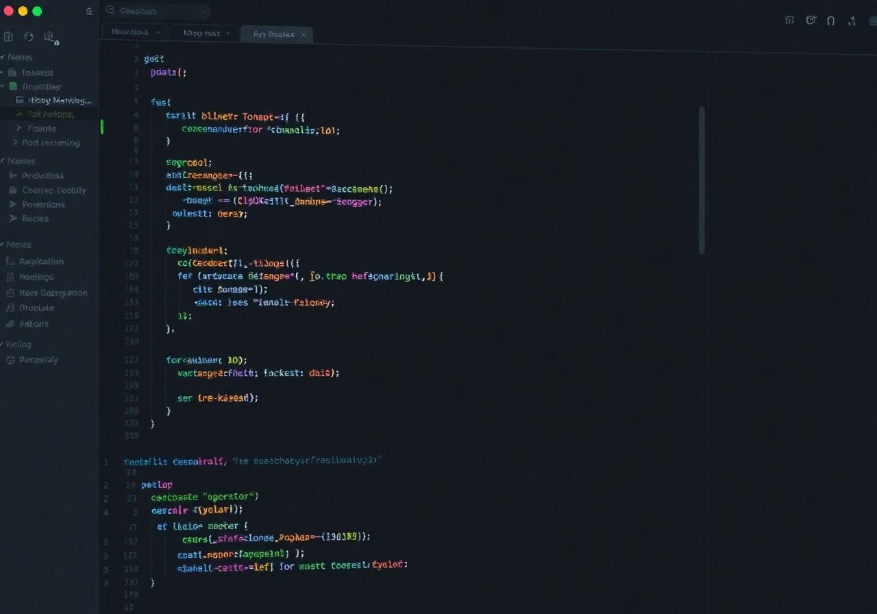This screenshot has width=877, height=614.
Task: Close the third editor tab via its X
Action: 304,34
